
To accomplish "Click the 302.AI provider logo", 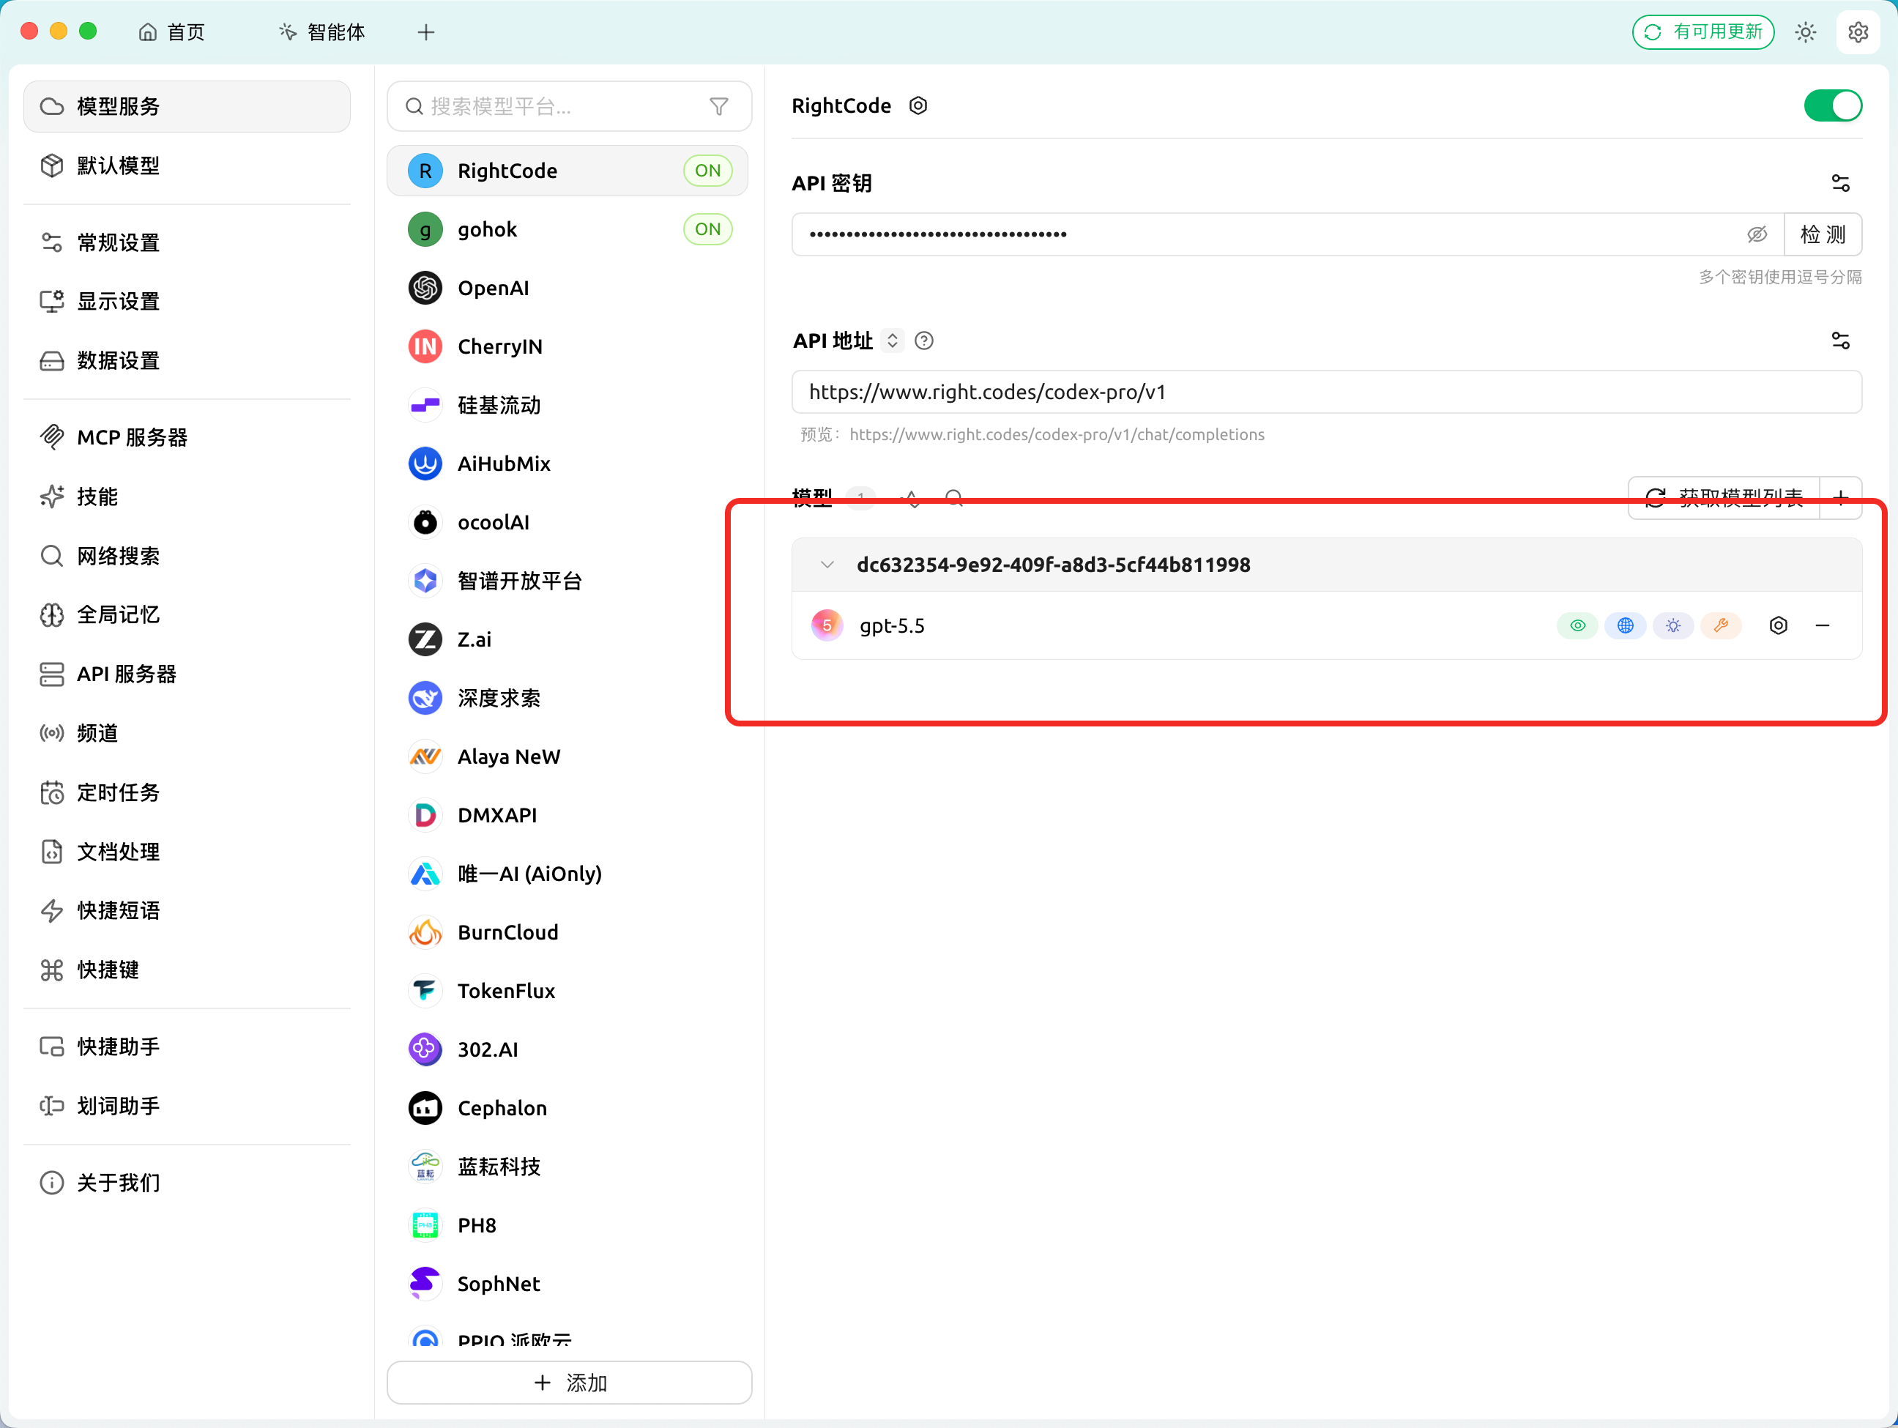I will click(425, 1049).
